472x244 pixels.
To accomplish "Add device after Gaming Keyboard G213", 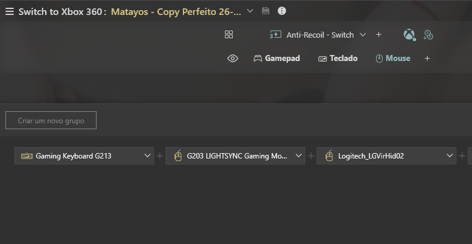I will pos(160,155).
